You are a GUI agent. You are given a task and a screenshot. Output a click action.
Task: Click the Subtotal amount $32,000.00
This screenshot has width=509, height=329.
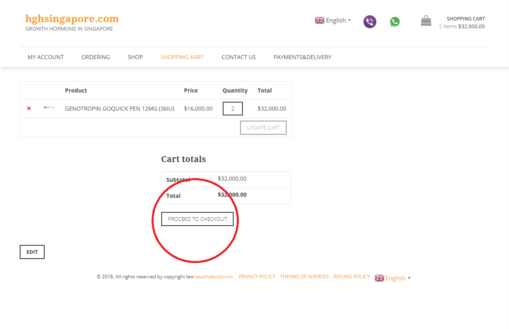(x=232, y=179)
